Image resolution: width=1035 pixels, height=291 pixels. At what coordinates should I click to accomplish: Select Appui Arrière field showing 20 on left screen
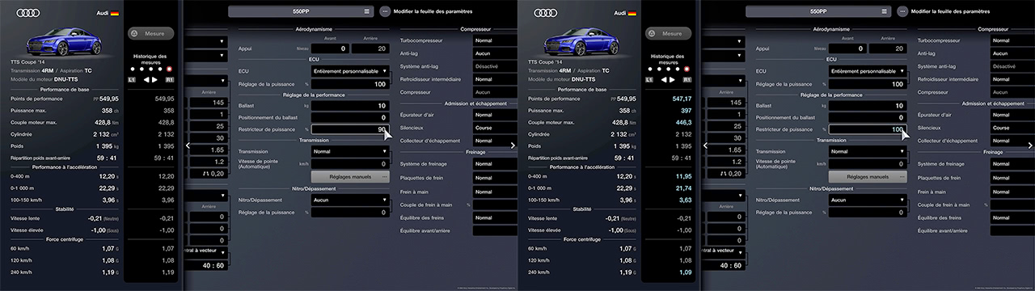pyautogui.click(x=370, y=48)
